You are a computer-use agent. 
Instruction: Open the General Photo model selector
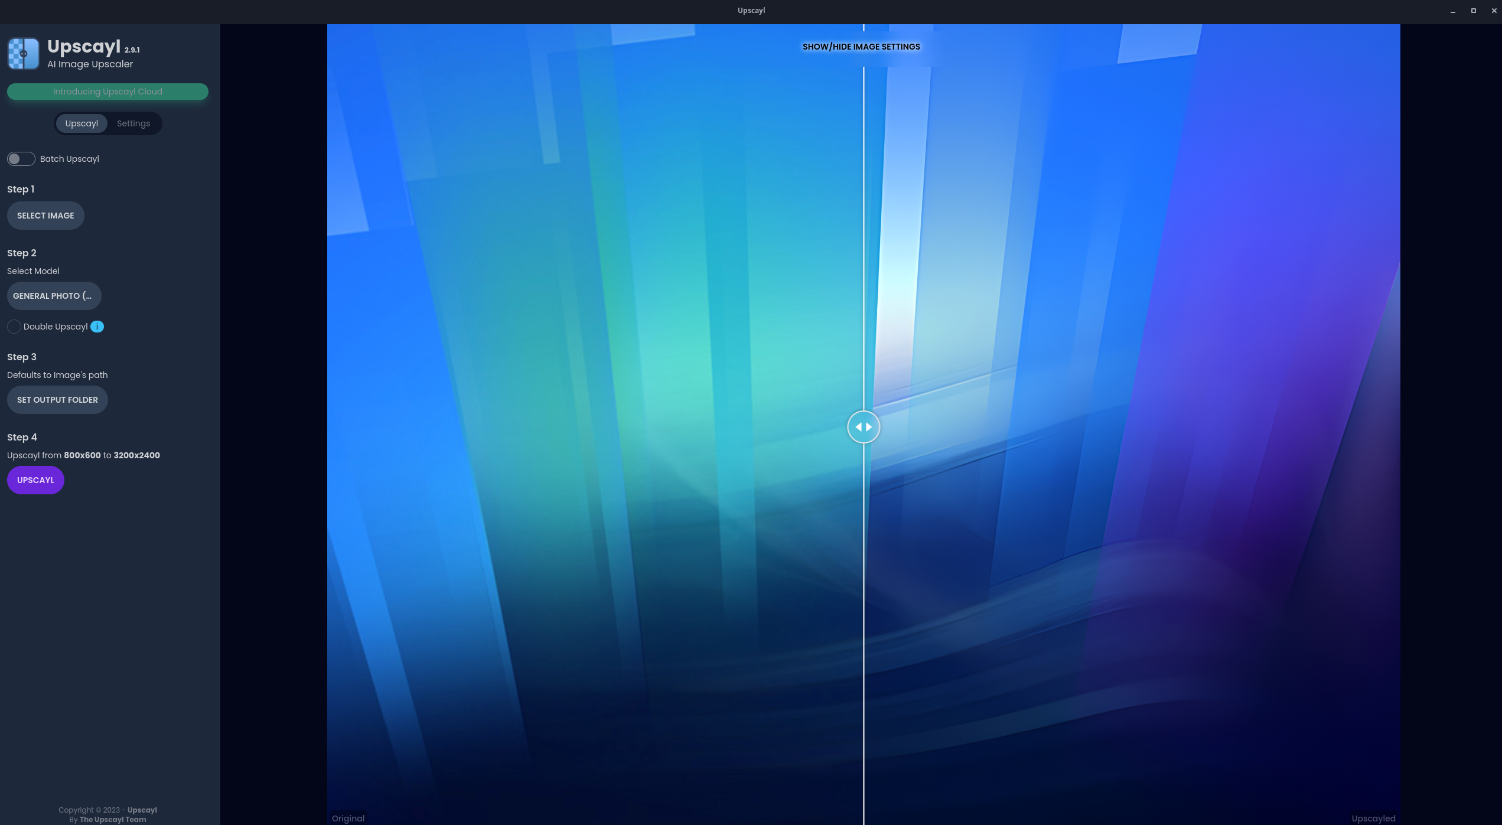(x=54, y=295)
